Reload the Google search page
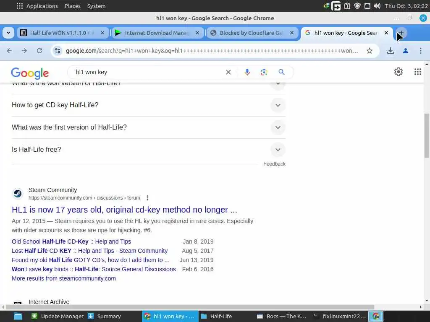430x322 pixels. click(x=39, y=51)
